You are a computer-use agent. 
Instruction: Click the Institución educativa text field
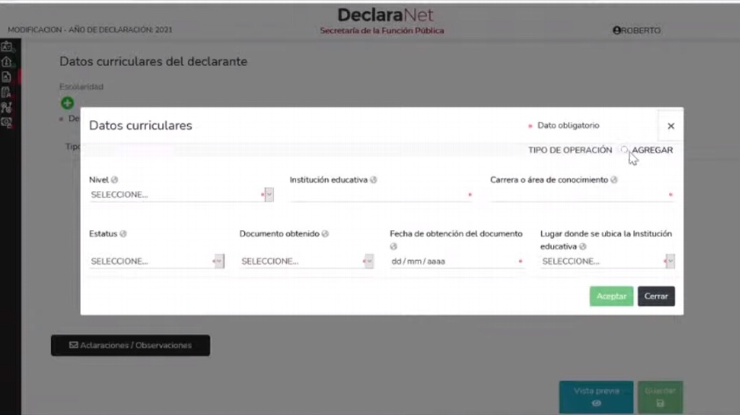point(381,194)
